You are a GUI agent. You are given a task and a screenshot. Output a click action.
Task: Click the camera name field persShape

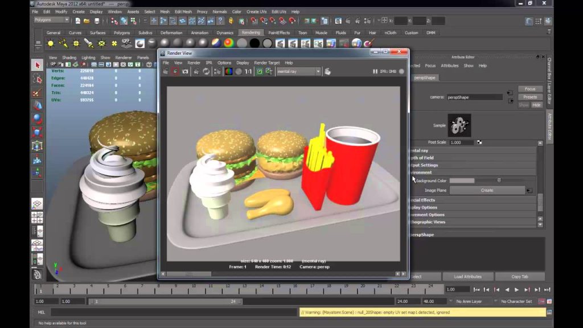[474, 97]
